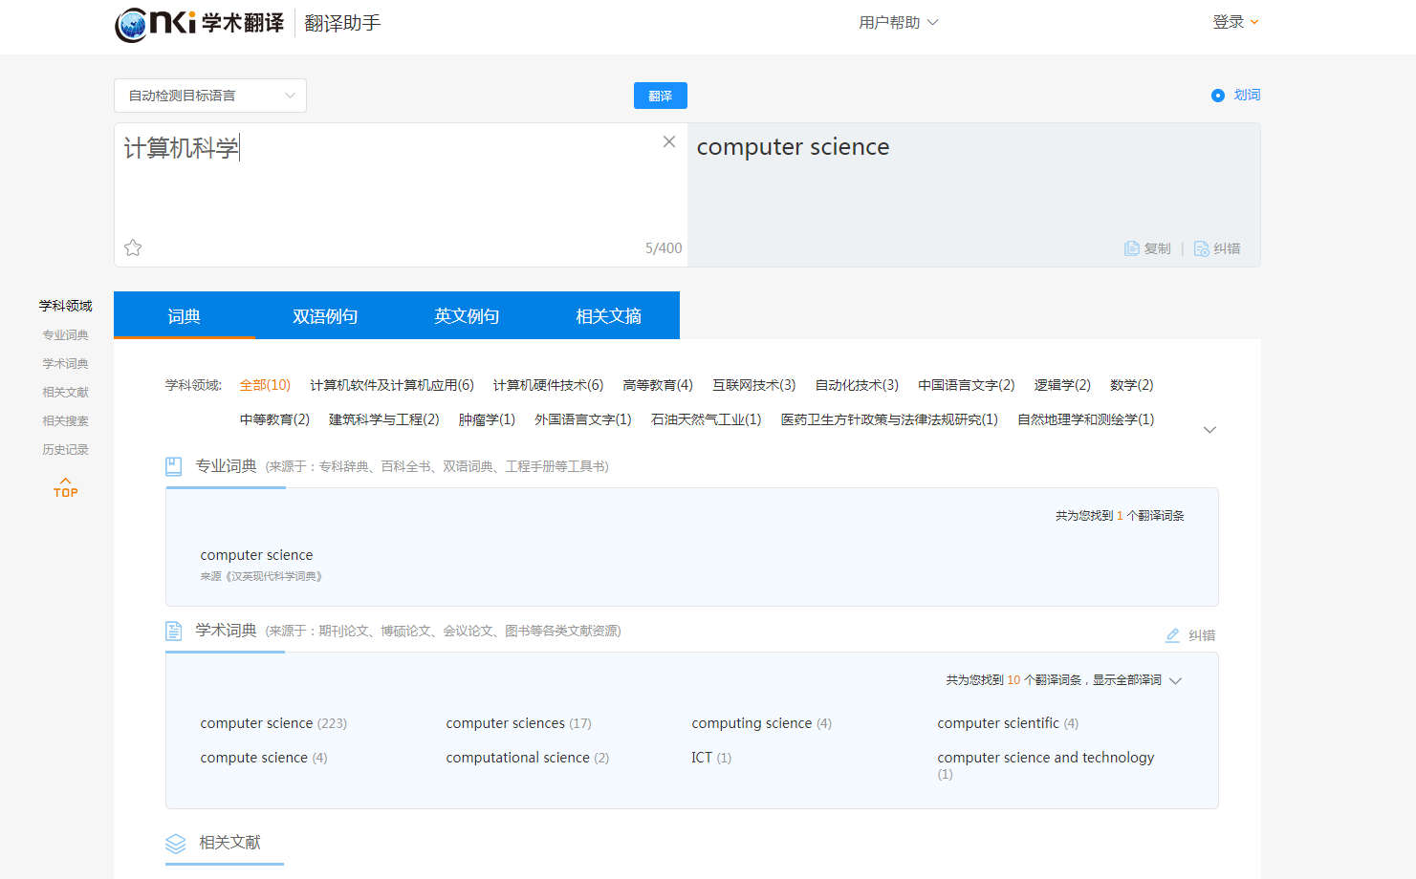Switch to the 词典 tab
Screen dimensions: 1416x879
(x=185, y=315)
